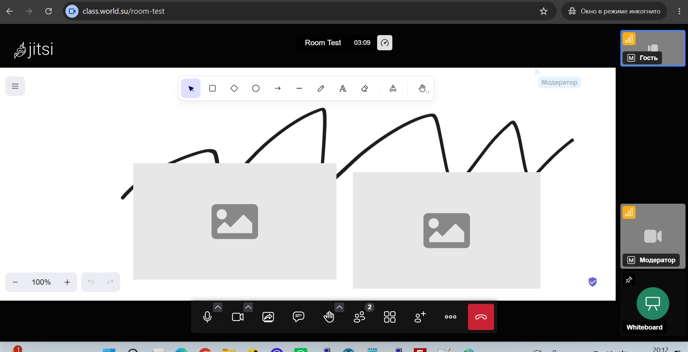Zoom in the whiteboard canvas
The image size is (688, 352).
click(67, 282)
